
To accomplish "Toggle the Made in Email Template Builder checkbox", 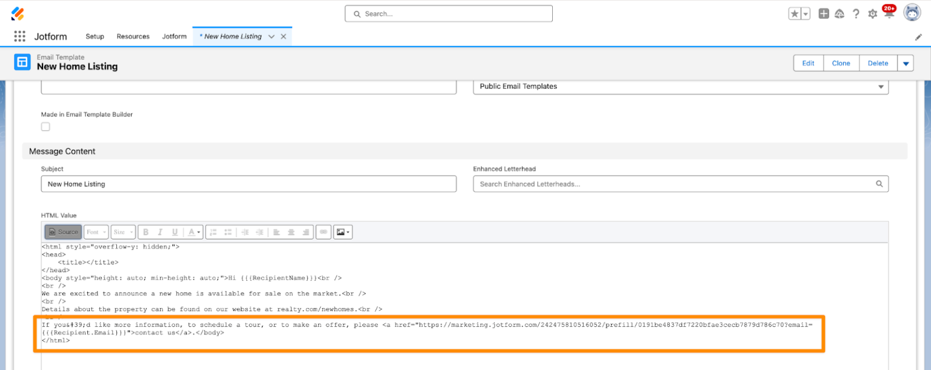I will coord(45,126).
